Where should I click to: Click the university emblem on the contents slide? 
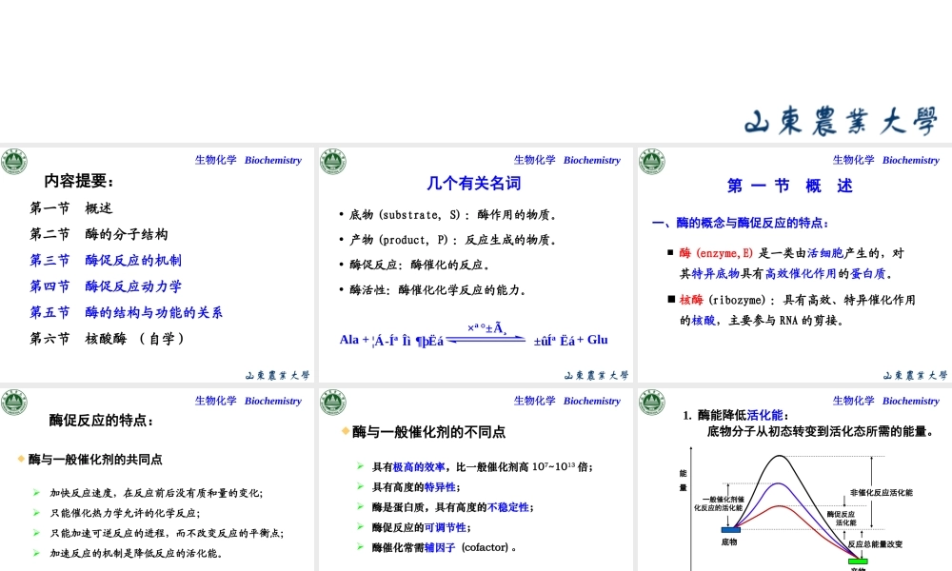point(14,162)
